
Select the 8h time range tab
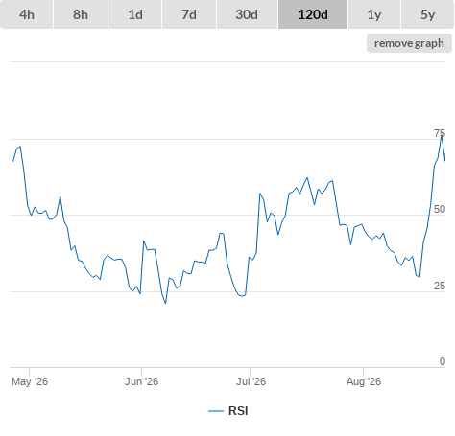81,14
